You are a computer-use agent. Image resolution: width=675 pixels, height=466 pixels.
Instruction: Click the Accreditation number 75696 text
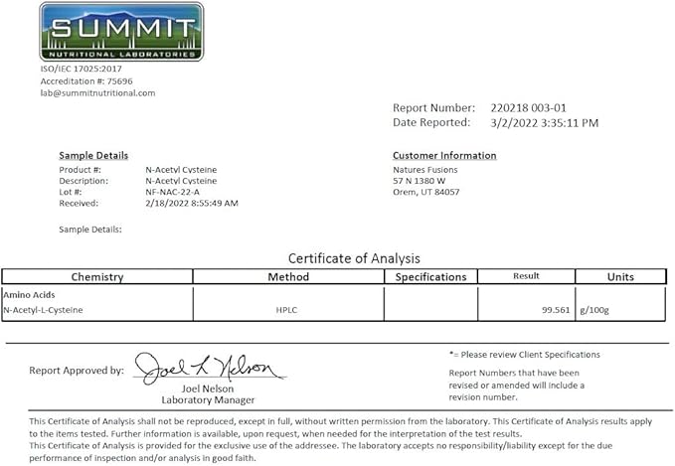pos(86,81)
